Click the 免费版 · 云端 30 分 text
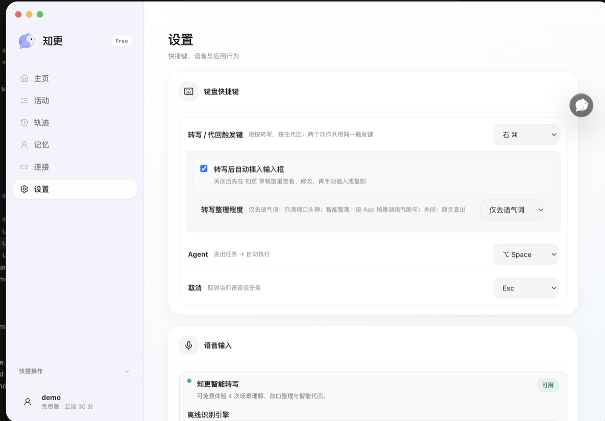 pyautogui.click(x=67, y=407)
